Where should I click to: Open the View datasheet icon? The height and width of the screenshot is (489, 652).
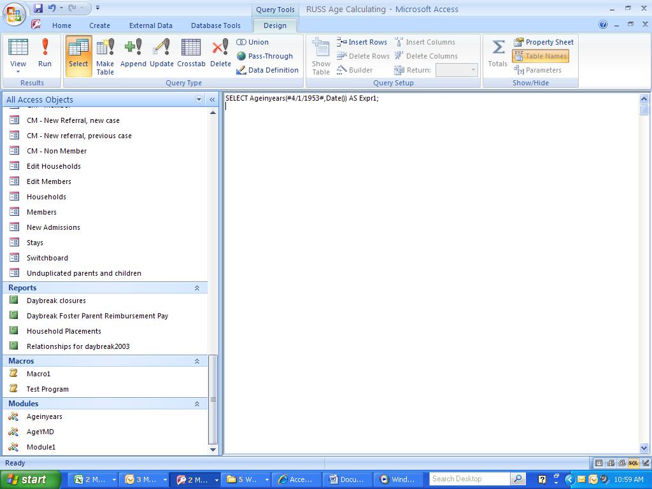[x=18, y=47]
